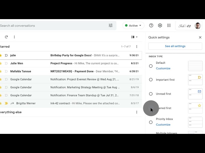Unstar the Marketing Strategy Meeting notification

pos(1,87)
